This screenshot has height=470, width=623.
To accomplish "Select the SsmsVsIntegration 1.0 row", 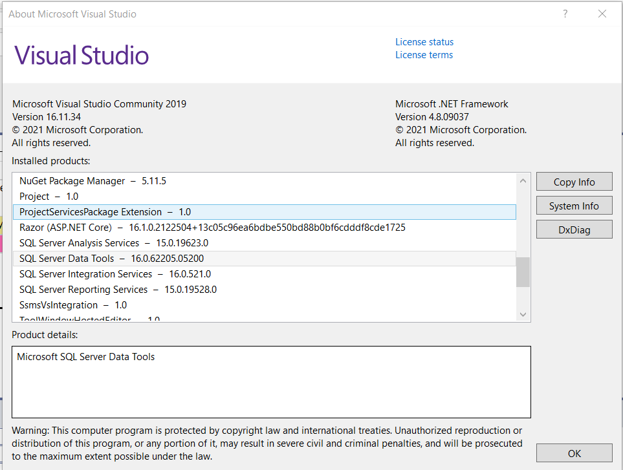I will pos(265,305).
